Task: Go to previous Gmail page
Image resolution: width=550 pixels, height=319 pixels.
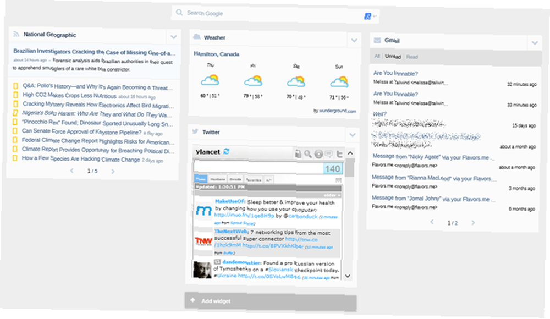Action: [432, 222]
